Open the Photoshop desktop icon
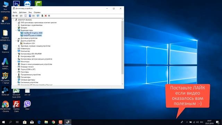222x125 pixels. [16, 3]
